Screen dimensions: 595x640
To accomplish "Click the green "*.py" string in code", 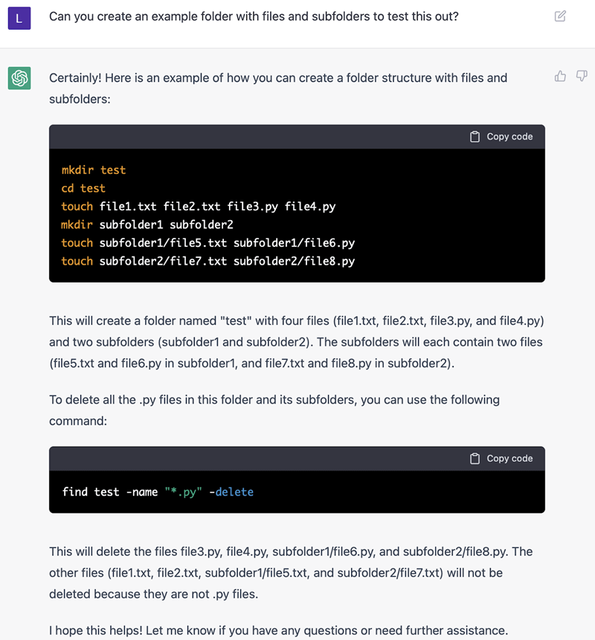I will tap(184, 492).
